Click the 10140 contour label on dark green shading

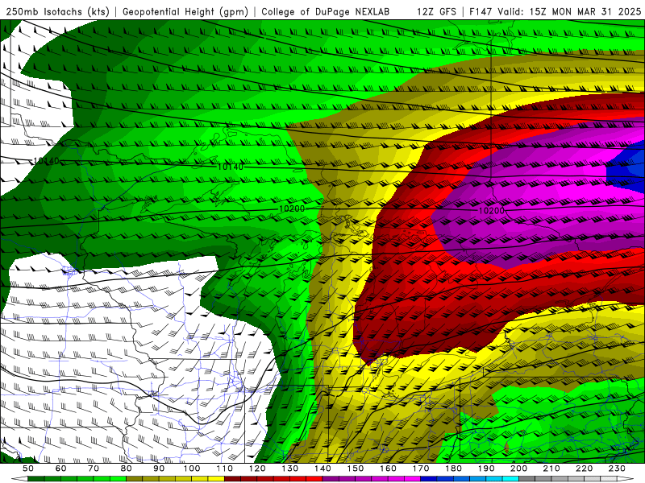[x=47, y=161]
